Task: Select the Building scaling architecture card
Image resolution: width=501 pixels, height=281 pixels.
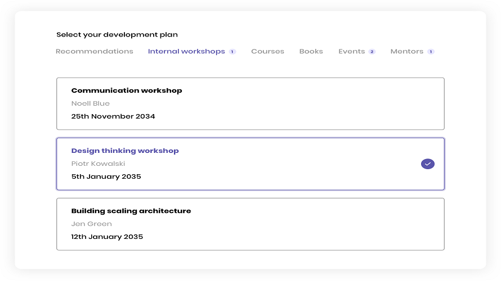Action: [250, 224]
